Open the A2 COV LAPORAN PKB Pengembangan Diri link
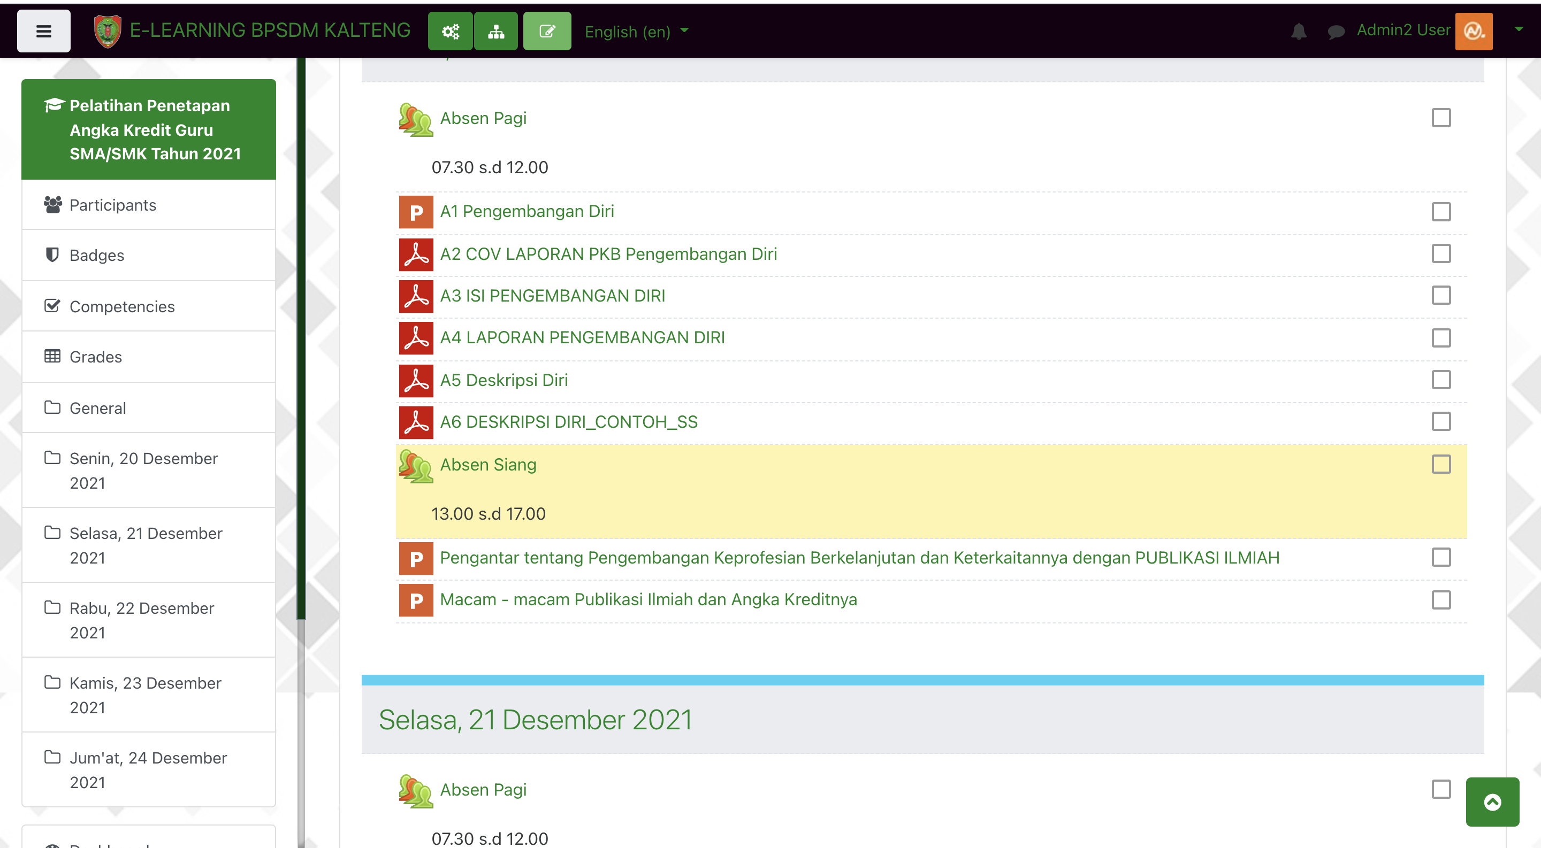Screen dimensions: 1541x848 [x=608, y=254]
